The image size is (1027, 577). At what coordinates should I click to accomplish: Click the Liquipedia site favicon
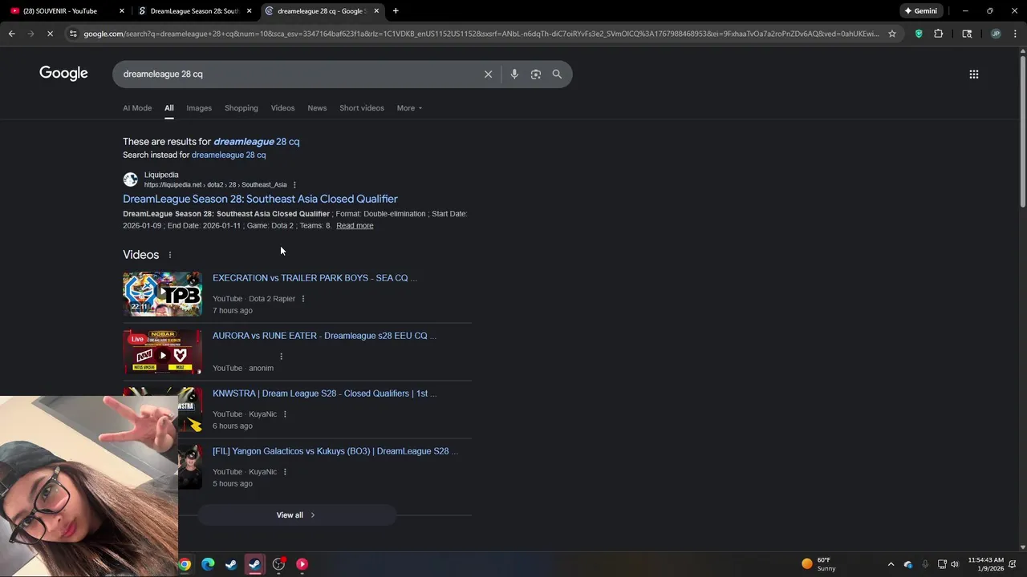click(x=130, y=180)
